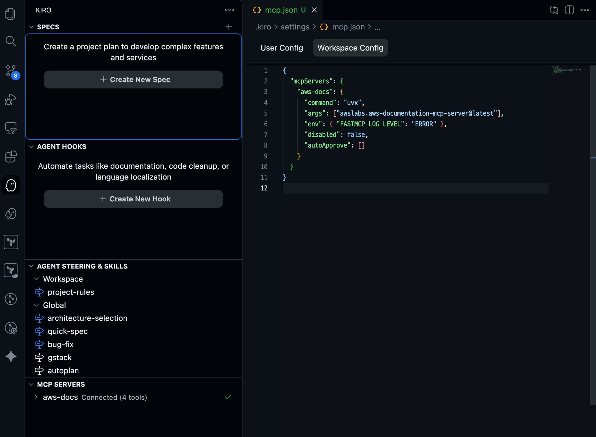
Task: Collapse the MCP SERVERS section
Action: point(31,384)
